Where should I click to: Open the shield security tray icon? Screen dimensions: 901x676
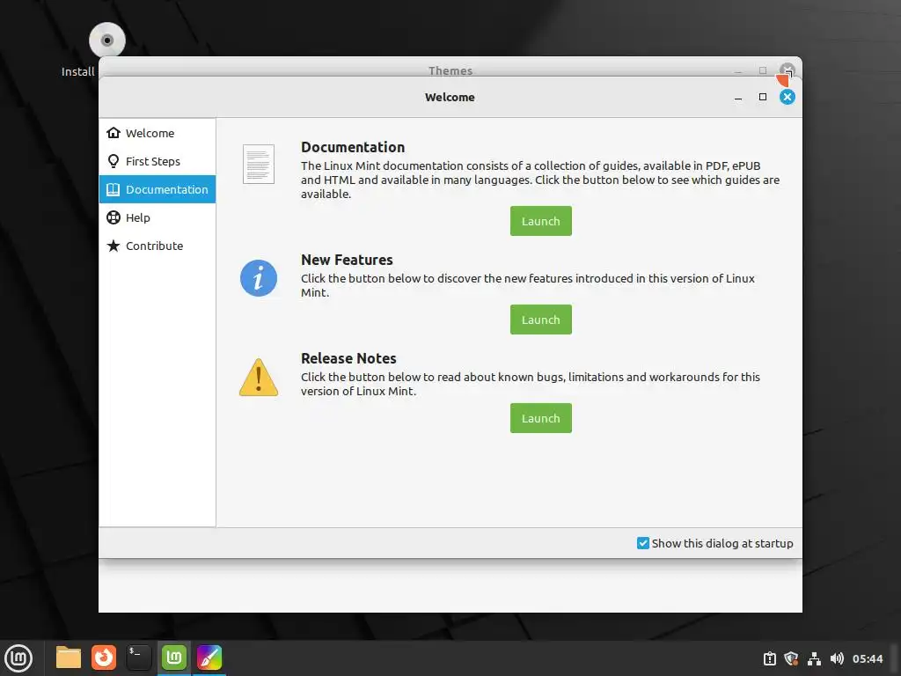pyautogui.click(x=791, y=658)
